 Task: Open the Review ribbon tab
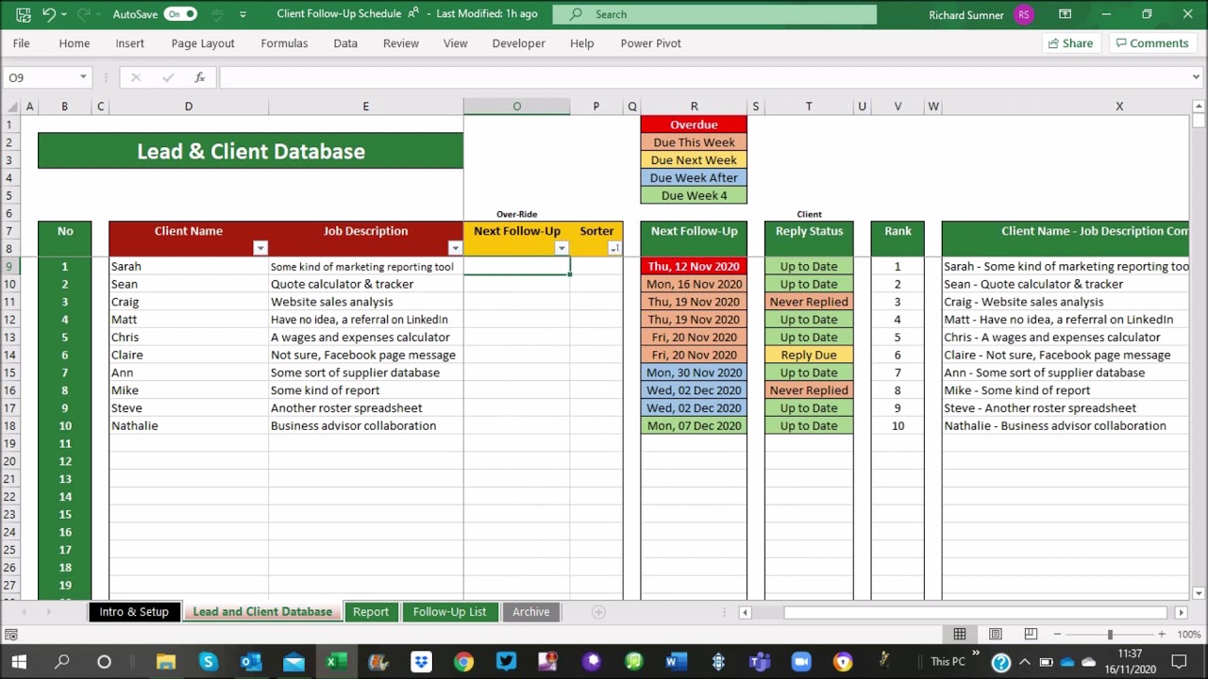click(401, 43)
